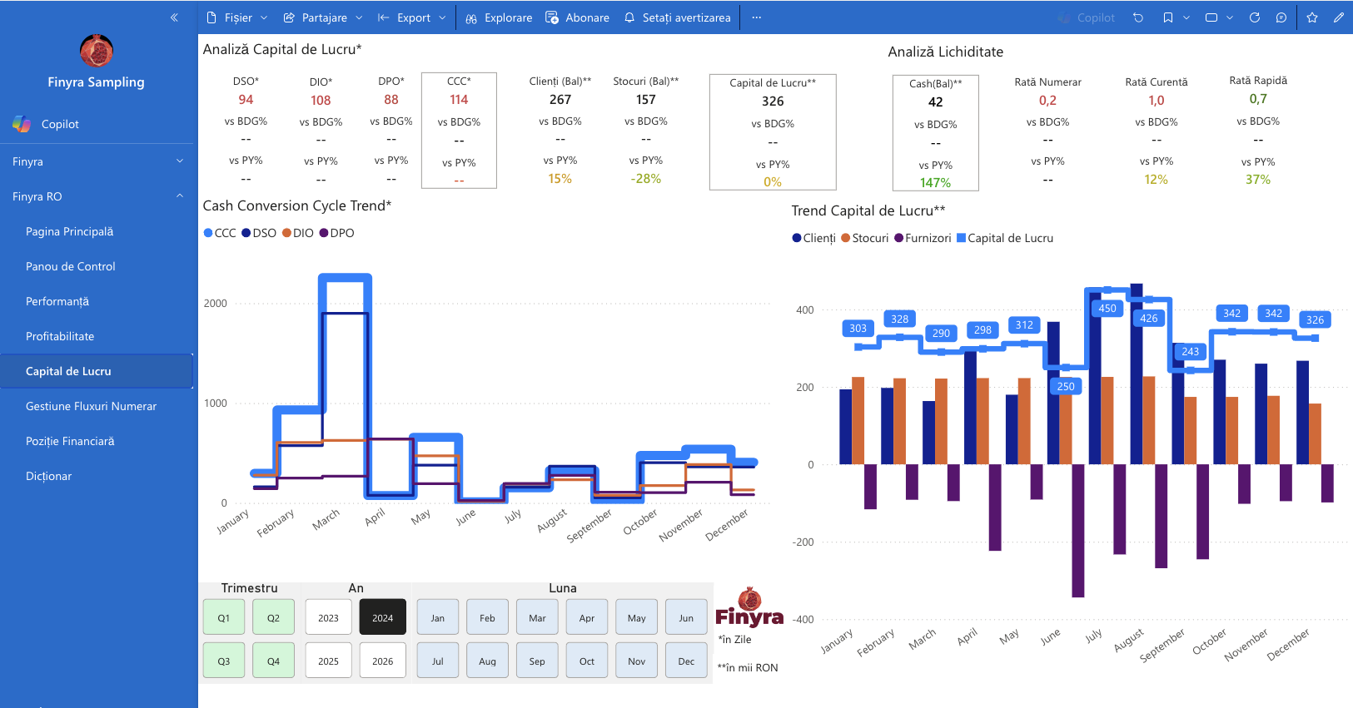1353x708 pixels.
Task: Click the Export arrow icon
Action: click(x=384, y=17)
